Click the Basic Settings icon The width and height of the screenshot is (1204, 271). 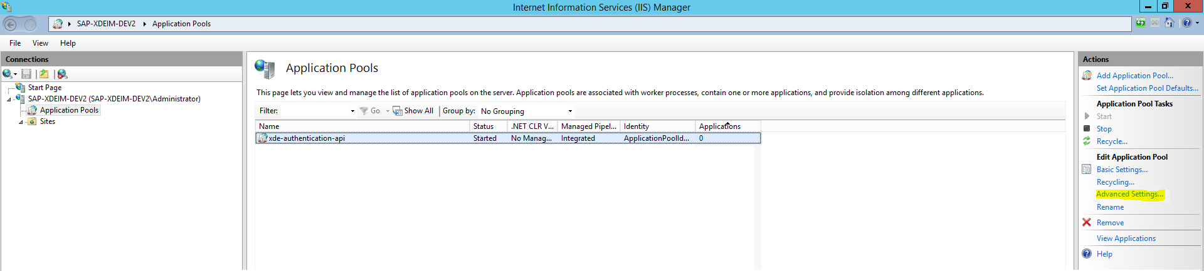click(x=1087, y=169)
